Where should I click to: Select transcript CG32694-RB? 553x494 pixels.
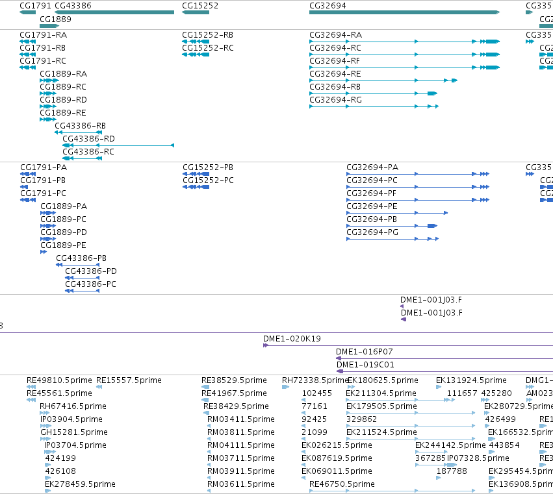(335, 87)
